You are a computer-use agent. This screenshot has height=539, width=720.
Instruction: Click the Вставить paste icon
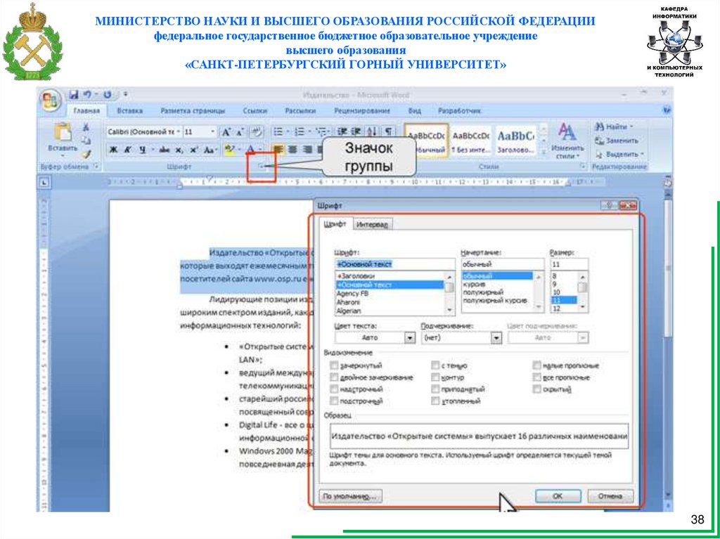(x=63, y=132)
